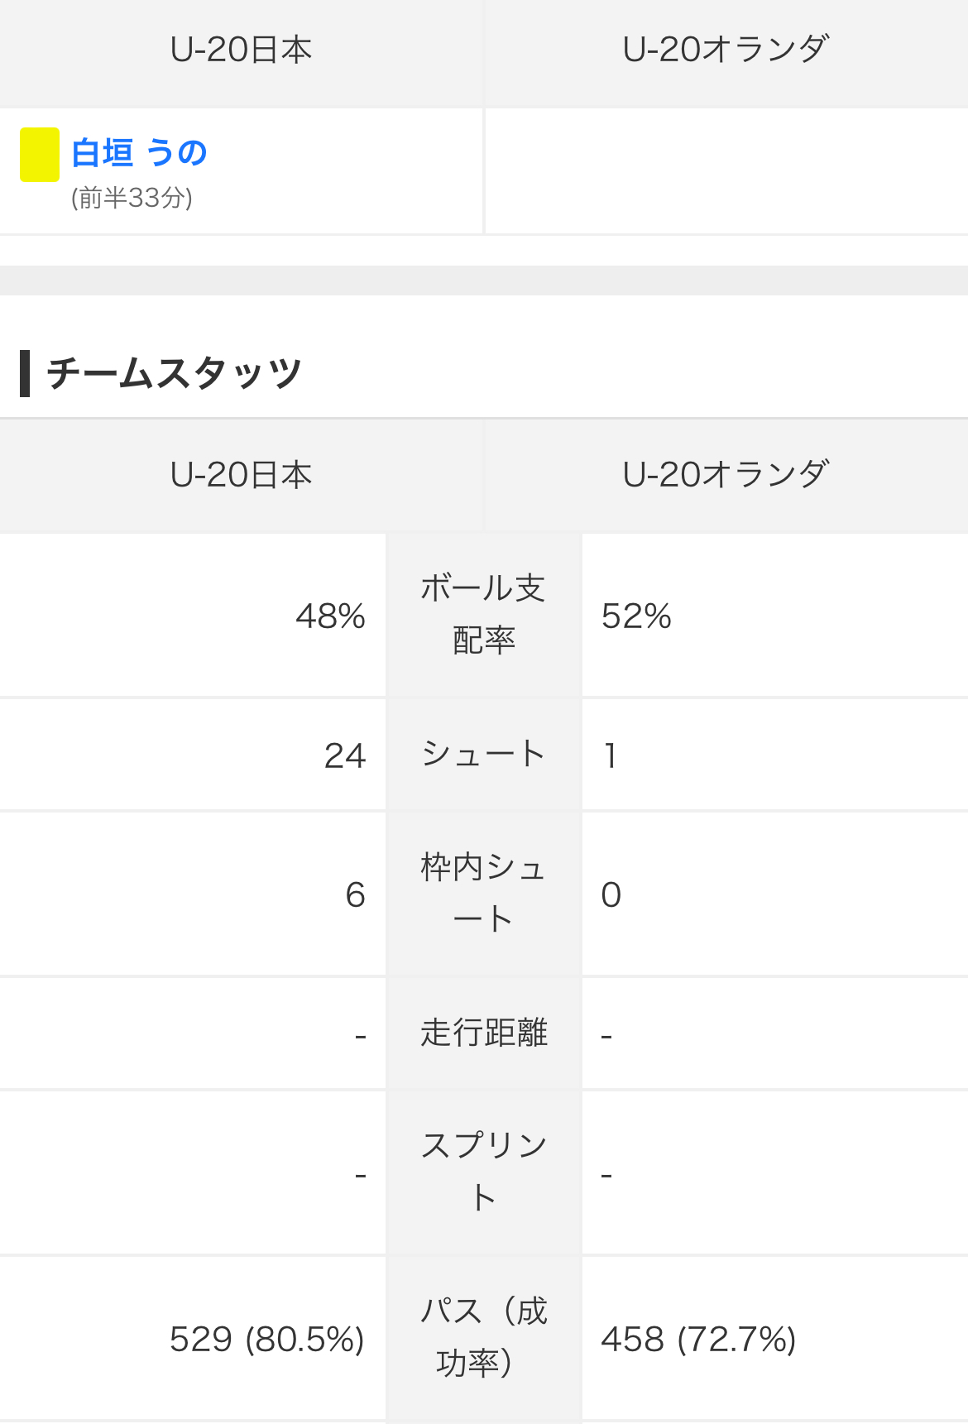Screen dimensions: 968x1424
Task: Click U-20オランダ column header in team stats
Action: click(726, 475)
